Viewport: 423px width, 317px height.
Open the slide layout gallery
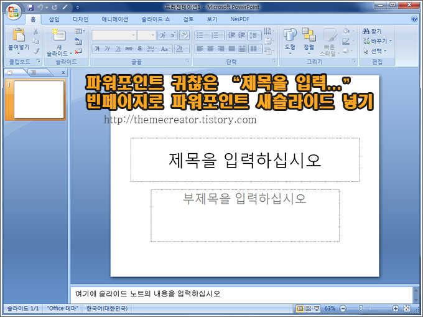[x=80, y=31]
